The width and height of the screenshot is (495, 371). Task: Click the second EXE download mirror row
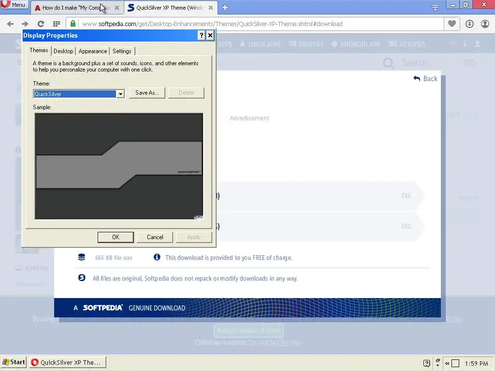click(320, 227)
